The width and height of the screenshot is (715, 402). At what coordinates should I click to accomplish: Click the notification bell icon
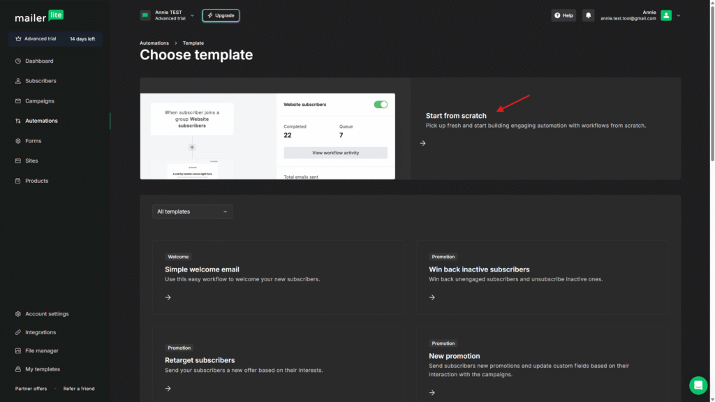click(589, 15)
